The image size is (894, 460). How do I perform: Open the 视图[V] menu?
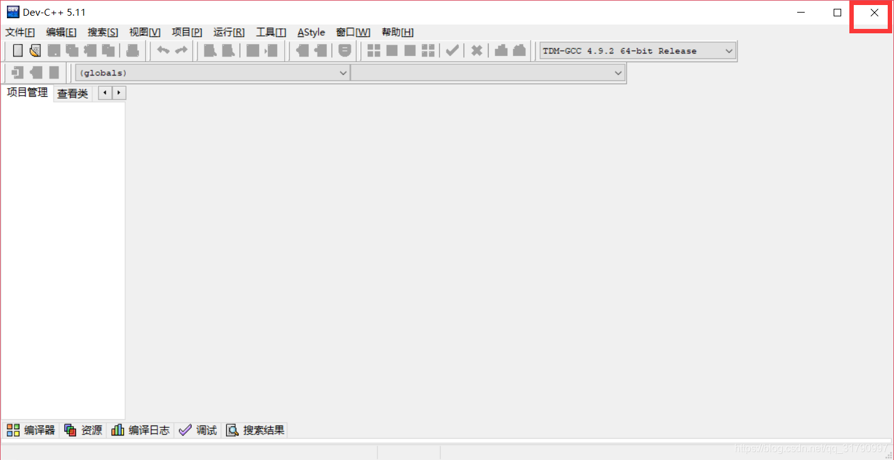(145, 32)
